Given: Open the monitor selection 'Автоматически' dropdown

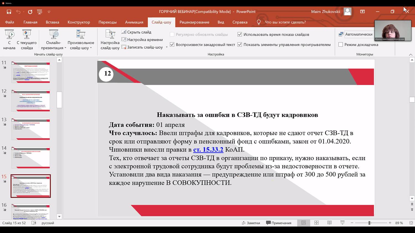Looking at the screenshot, I should (x=359, y=34).
